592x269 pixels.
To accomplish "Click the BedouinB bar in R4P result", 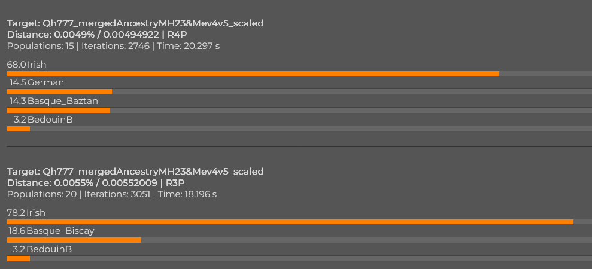I will 19,129.
